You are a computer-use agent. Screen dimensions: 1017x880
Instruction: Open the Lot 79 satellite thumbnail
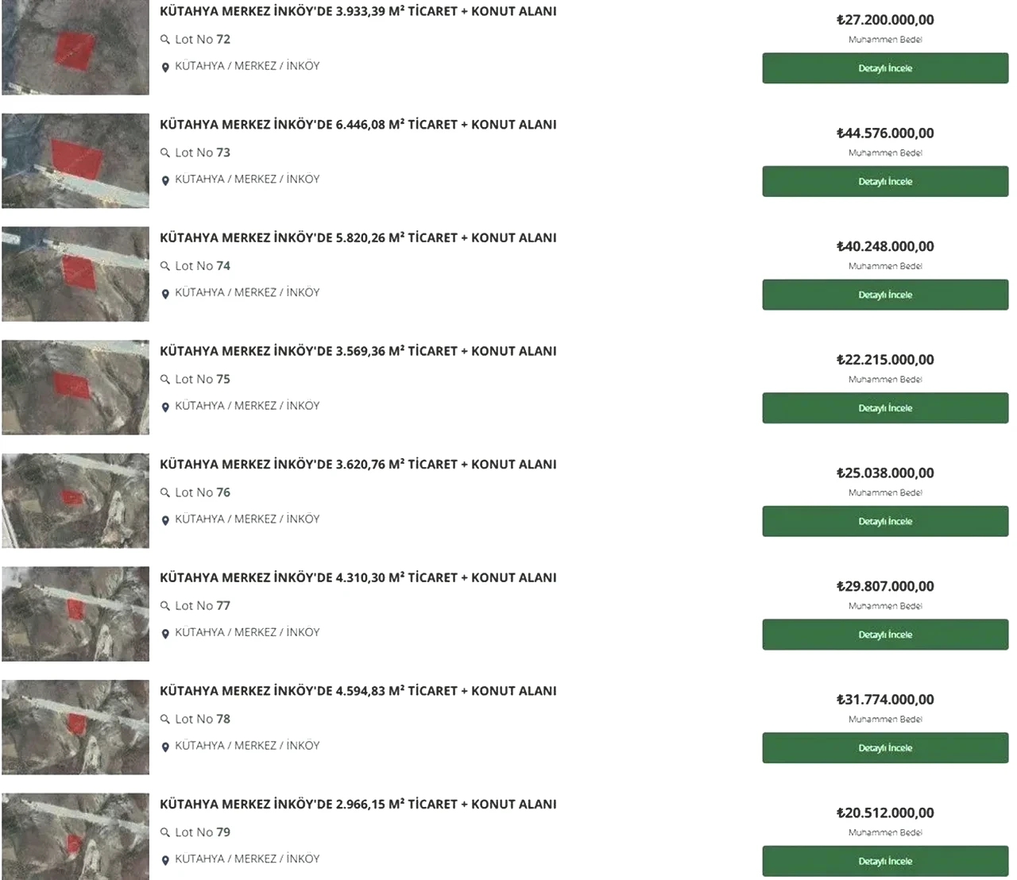click(x=75, y=836)
